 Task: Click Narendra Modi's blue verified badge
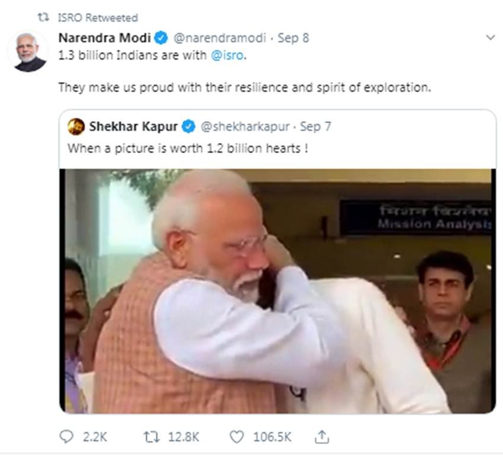[x=160, y=38]
